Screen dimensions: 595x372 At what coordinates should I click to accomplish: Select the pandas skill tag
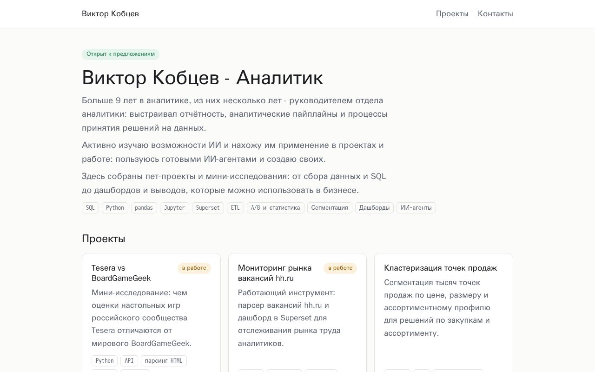[144, 208]
